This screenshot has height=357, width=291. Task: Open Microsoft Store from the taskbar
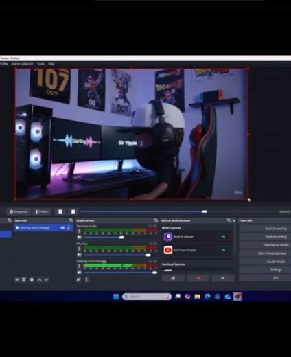coord(218,297)
